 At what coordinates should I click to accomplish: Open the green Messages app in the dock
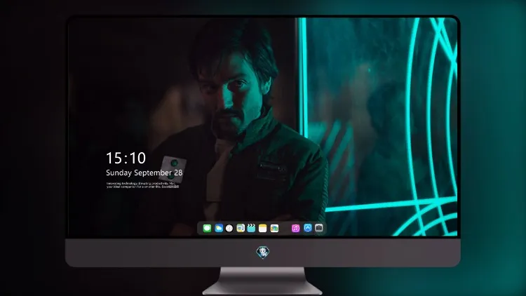click(x=207, y=228)
